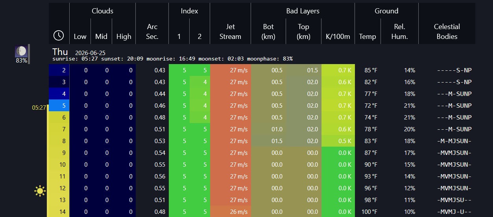Click the Celestial Bodies column header
Image resolution: width=493 pixels, height=217 pixels.
(x=447, y=31)
